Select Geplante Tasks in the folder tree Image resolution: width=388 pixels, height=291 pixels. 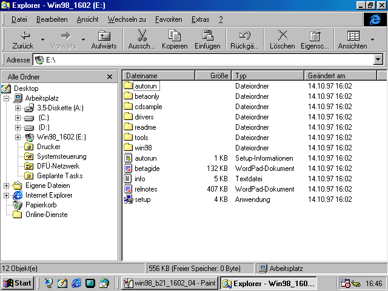click(59, 176)
